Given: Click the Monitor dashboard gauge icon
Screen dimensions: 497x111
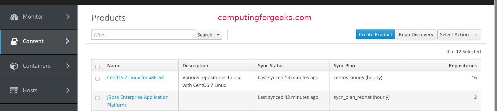Looking at the screenshot, I should click(14, 17).
